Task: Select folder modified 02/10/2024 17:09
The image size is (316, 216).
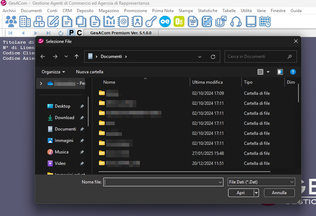Action: click(184, 93)
